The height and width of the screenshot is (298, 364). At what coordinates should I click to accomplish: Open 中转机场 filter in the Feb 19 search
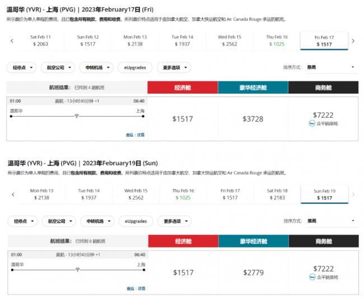pos(97,221)
